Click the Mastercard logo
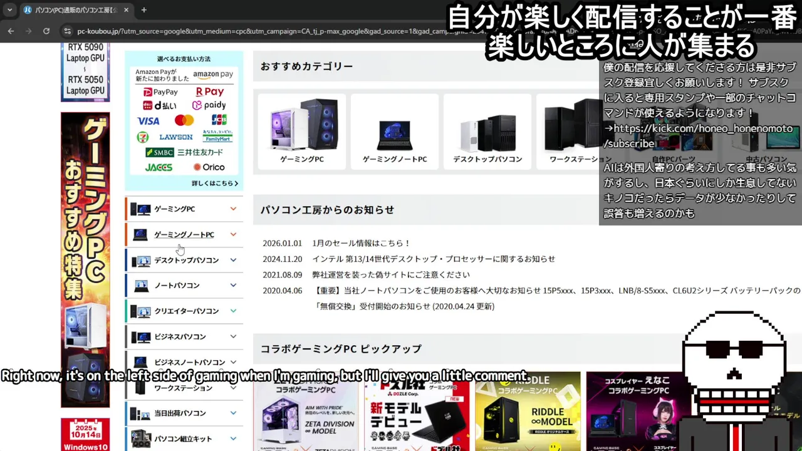802x451 pixels. point(184,120)
